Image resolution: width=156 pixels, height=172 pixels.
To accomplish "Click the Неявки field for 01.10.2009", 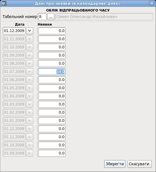I will pyautogui.click(x=52, y=47).
